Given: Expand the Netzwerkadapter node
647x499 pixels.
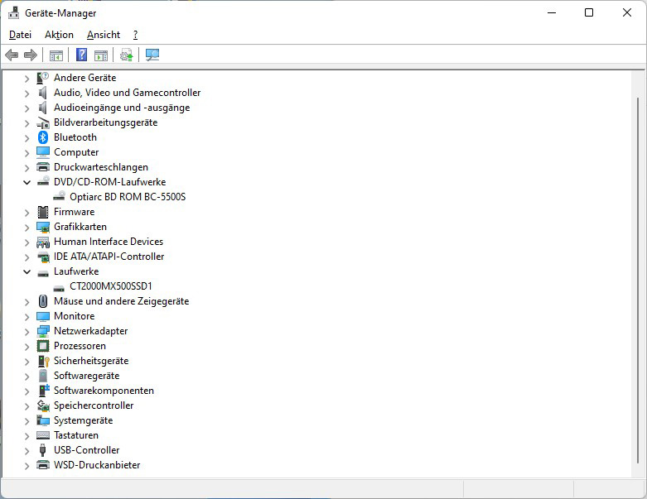Looking at the screenshot, I should (x=27, y=332).
